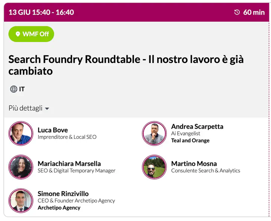Click Martino Mosna's avatar image
The height and width of the screenshot is (221, 271).
point(154,167)
